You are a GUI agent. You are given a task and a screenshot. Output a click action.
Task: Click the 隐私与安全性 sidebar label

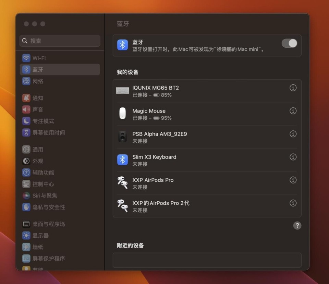pos(49,207)
